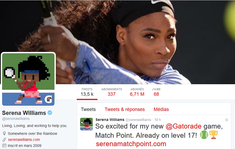
Task: Open the J'aime 68 likes
Action: click(x=156, y=92)
